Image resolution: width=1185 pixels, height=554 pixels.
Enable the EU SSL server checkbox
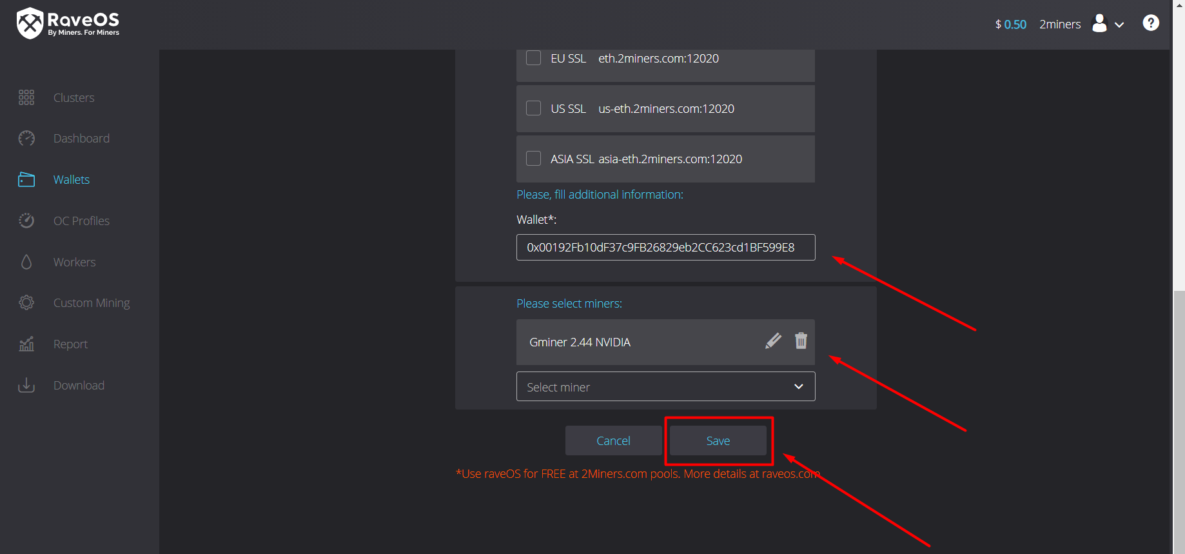[x=534, y=58]
